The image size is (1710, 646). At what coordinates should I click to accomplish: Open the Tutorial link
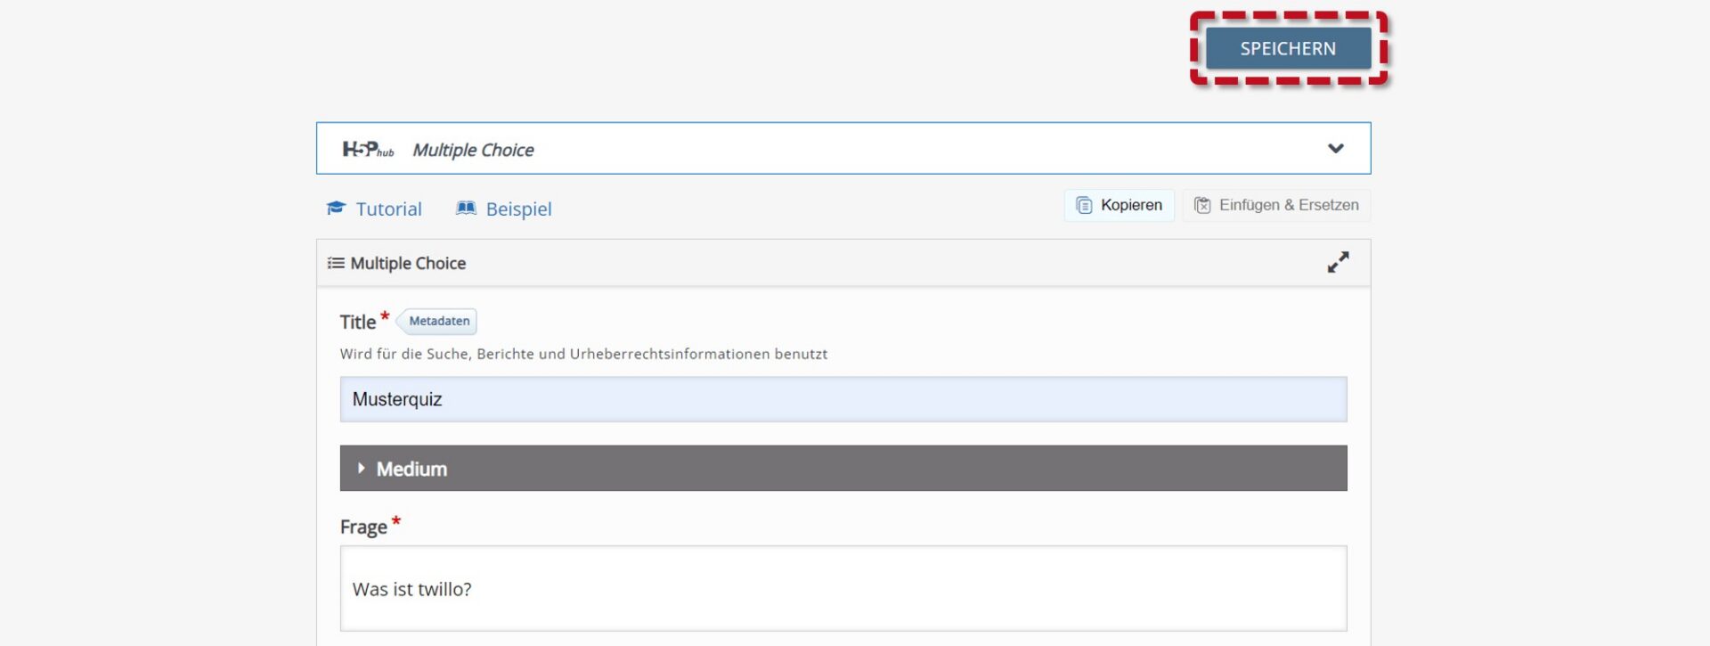pos(388,209)
